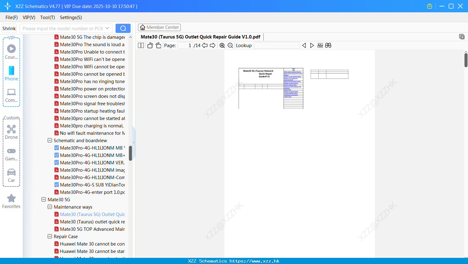Image resolution: width=468 pixels, height=264 pixels.
Task: Open Mate30Pro startup heating fault file
Action: coord(90,111)
